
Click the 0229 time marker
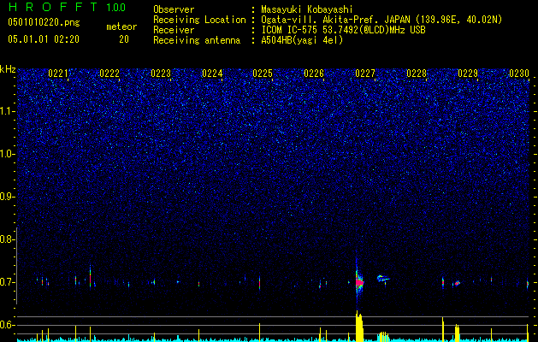point(468,74)
